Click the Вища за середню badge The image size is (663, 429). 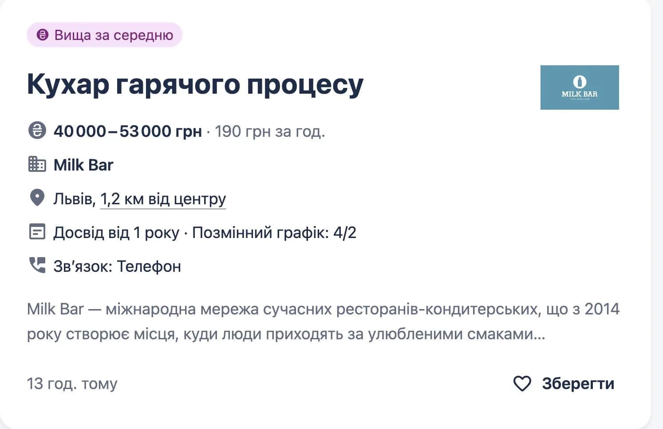105,35
